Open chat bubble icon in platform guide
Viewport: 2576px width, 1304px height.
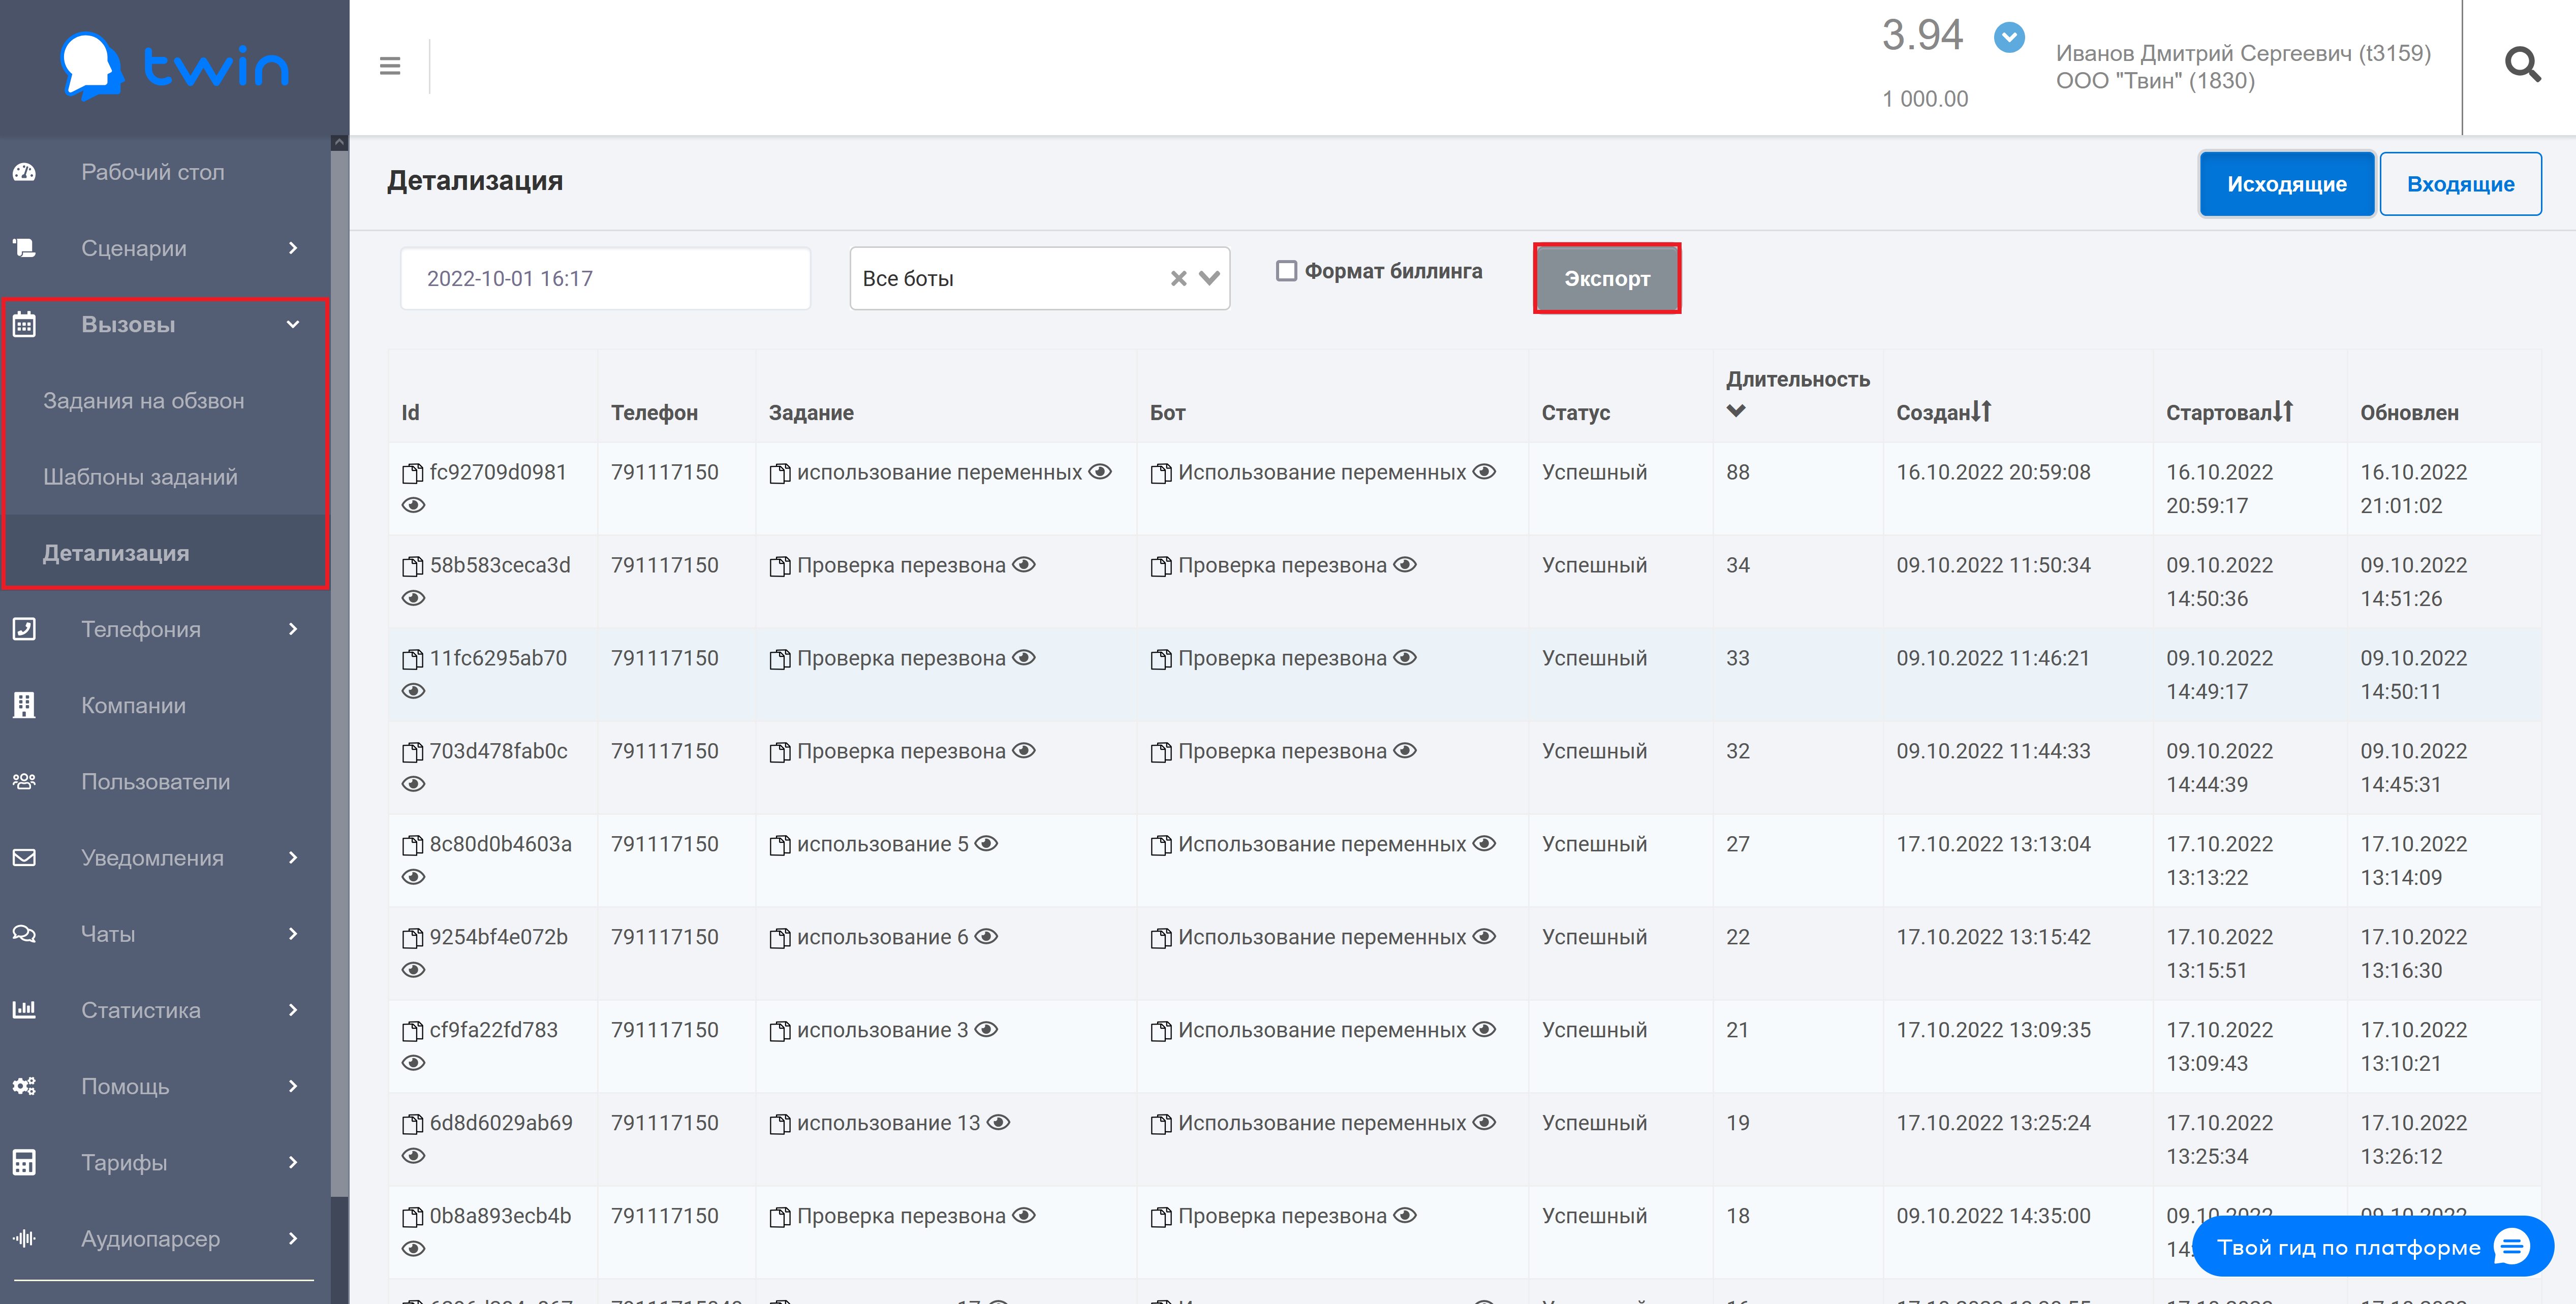click(x=2511, y=1246)
